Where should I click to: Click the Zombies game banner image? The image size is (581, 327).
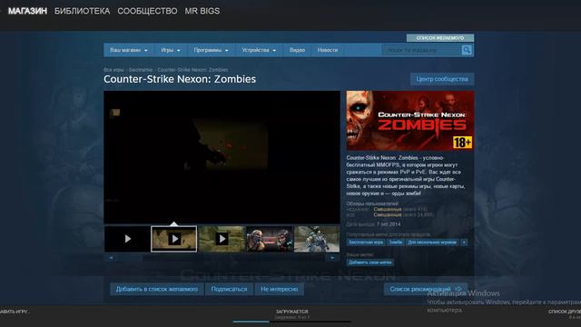[410, 121]
